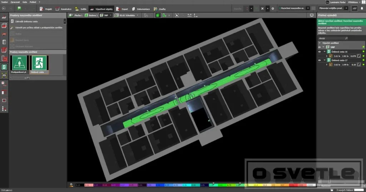Click the green save project icon
Screen dimensions: 366x192
pos(19,9)
